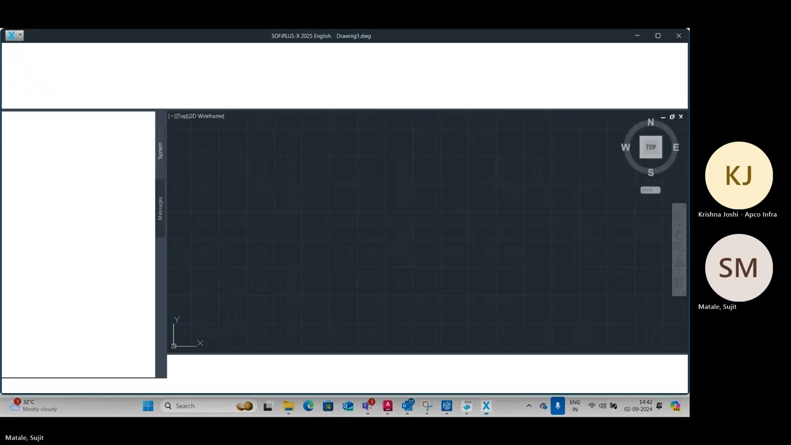
Task: Open the notifications bell icon
Action: 659,406
